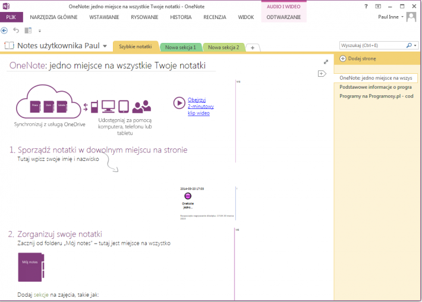
Task: Click the embedded recording file icon
Action: (x=188, y=196)
